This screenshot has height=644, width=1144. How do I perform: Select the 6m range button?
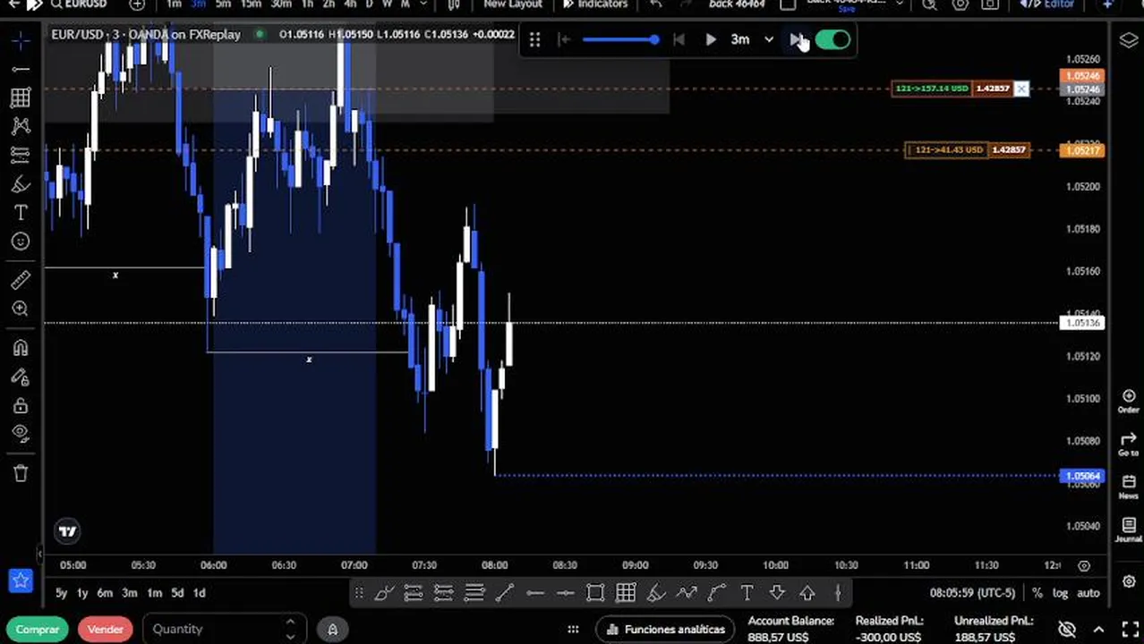click(105, 593)
